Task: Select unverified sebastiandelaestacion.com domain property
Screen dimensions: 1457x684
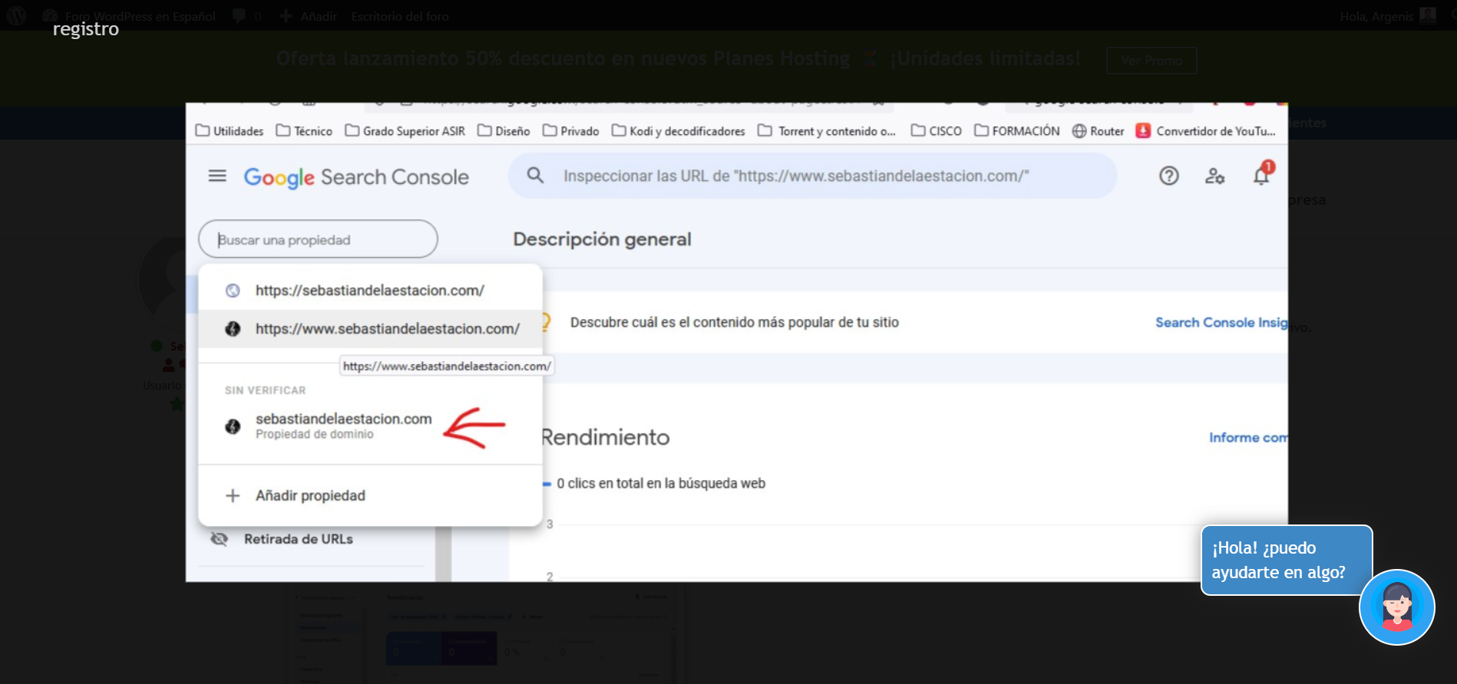Action: 370,426
